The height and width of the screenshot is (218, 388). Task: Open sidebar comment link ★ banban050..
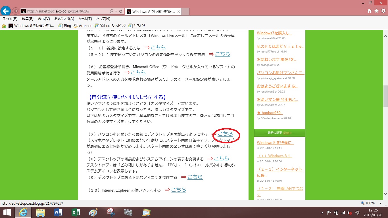click(x=270, y=113)
